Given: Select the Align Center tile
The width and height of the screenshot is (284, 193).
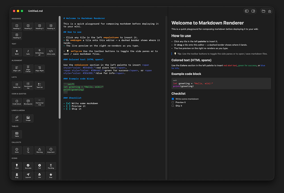Looking at the screenshot, I should pos(28,69).
